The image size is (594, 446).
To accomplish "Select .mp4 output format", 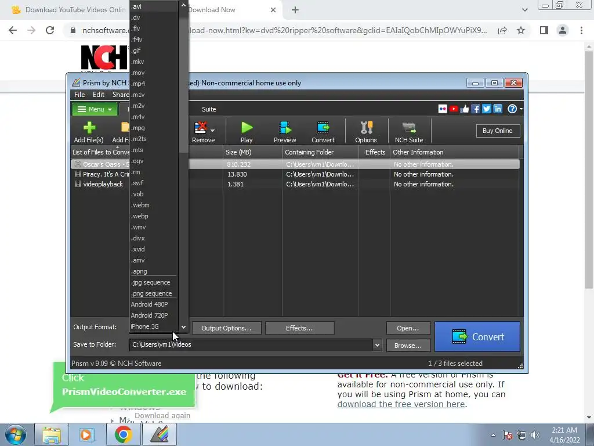I will pyautogui.click(x=154, y=84).
